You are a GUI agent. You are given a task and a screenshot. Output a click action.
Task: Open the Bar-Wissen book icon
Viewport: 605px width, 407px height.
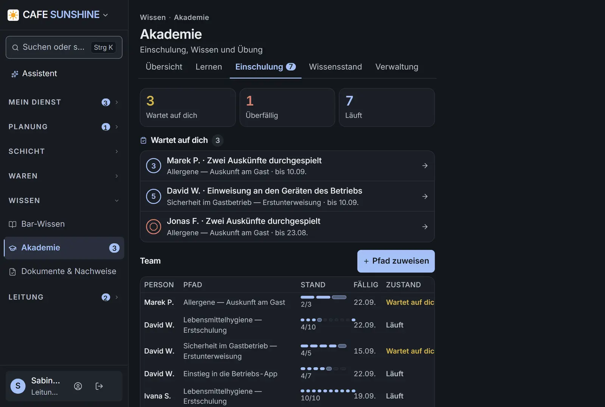coord(12,224)
